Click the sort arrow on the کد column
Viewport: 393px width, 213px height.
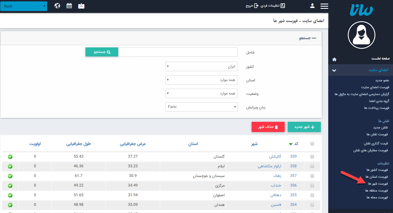291,144
